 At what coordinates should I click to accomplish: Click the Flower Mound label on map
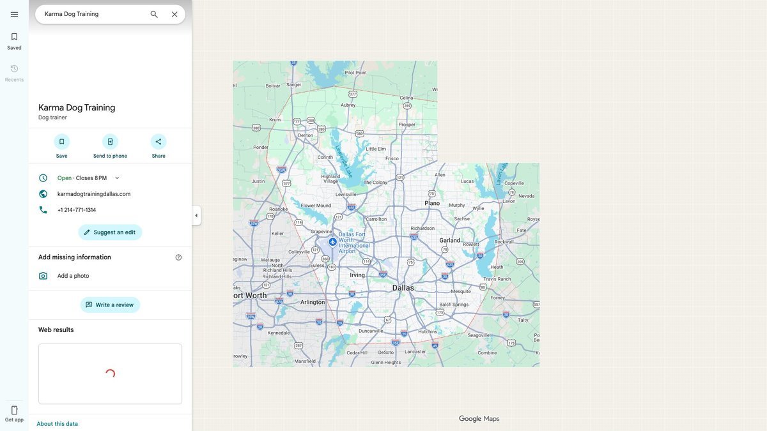pos(316,206)
